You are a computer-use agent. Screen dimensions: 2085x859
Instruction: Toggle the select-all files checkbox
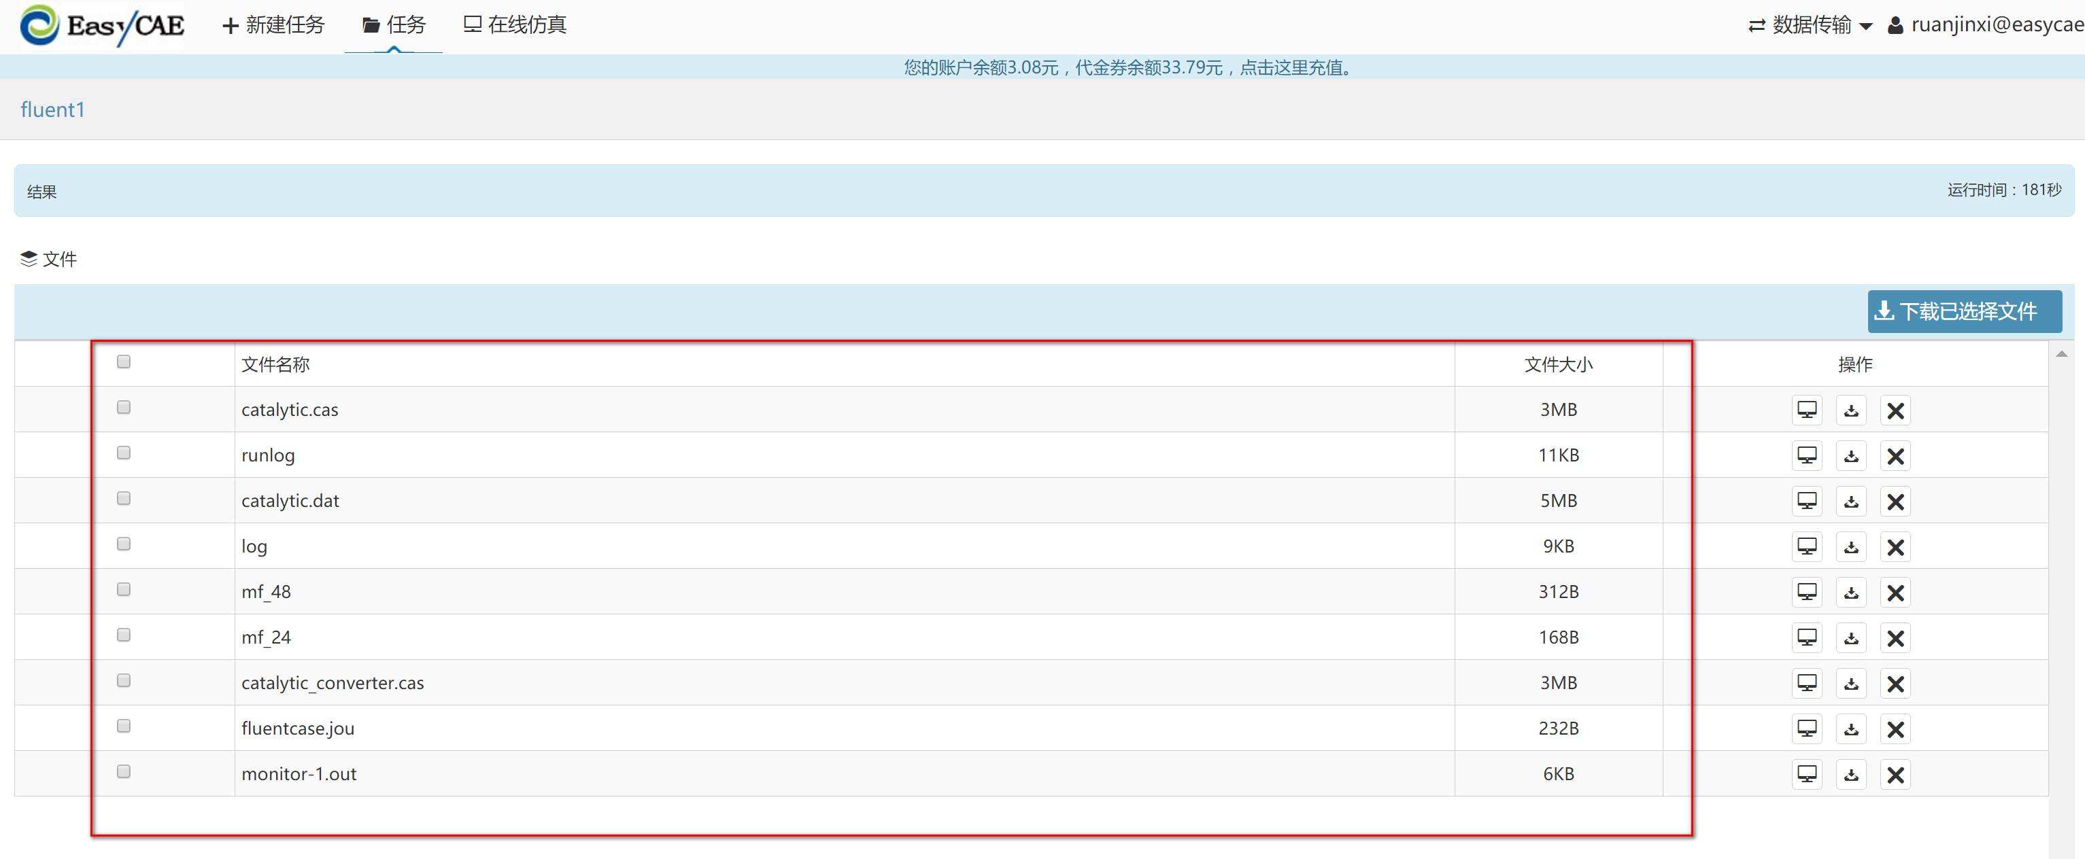point(124,362)
